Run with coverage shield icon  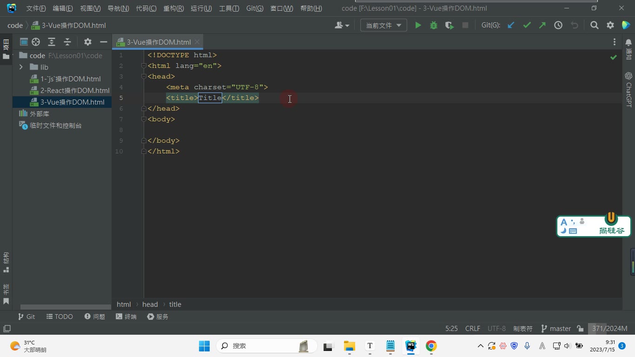(449, 26)
